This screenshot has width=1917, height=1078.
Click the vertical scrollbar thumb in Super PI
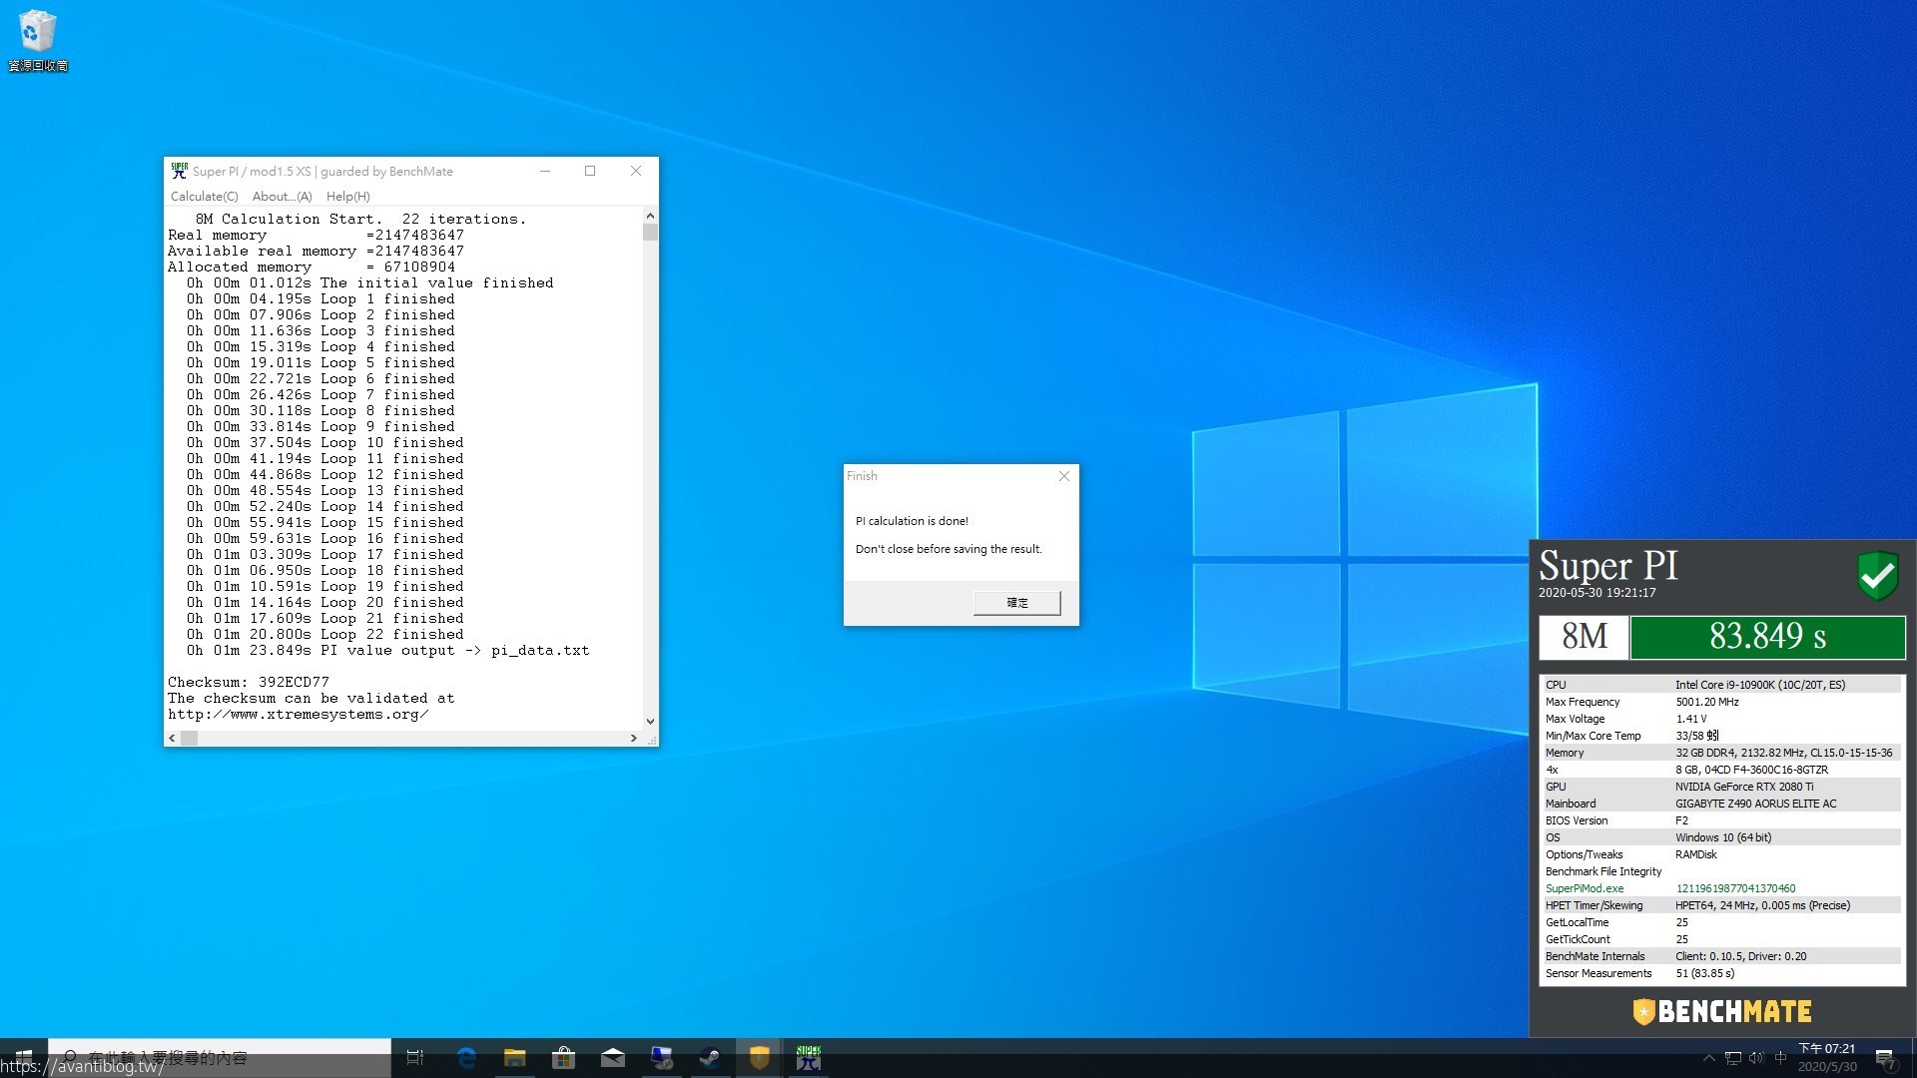pyautogui.click(x=650, y=232)
